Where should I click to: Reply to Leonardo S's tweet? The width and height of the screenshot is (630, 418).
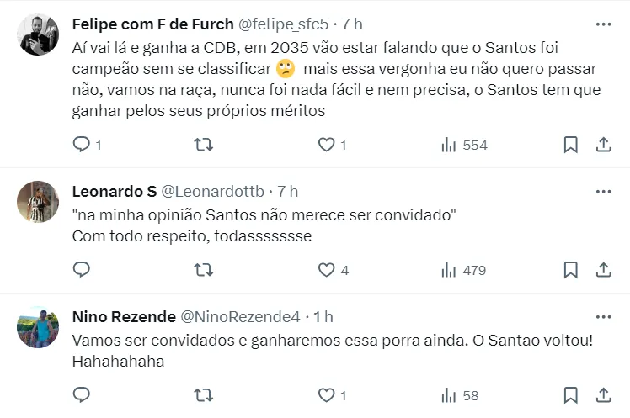pos(82,270)
